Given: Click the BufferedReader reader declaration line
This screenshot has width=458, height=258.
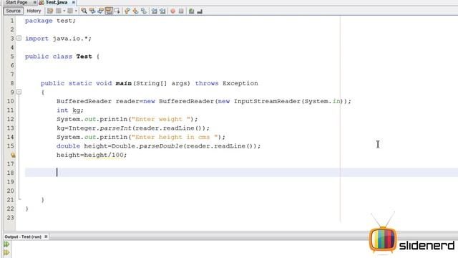Looking at the screenshot, I should [x=204, y=101].
